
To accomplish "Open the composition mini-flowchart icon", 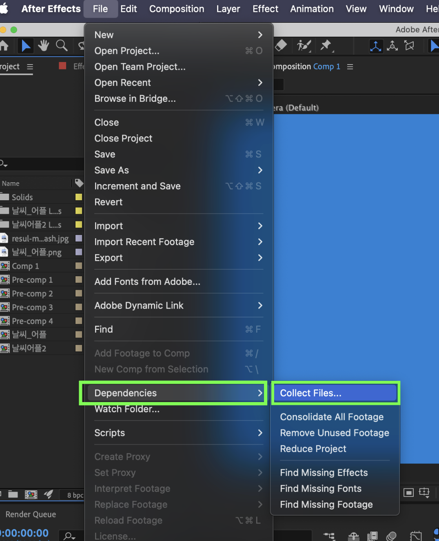I will 329,536.
